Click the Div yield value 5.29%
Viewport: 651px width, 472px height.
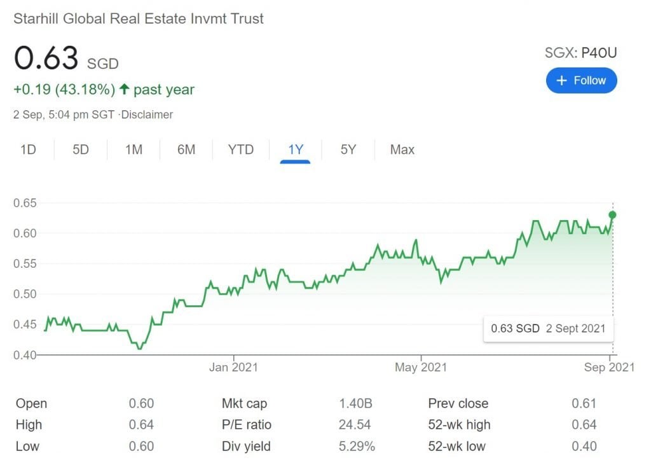(357, 447)
